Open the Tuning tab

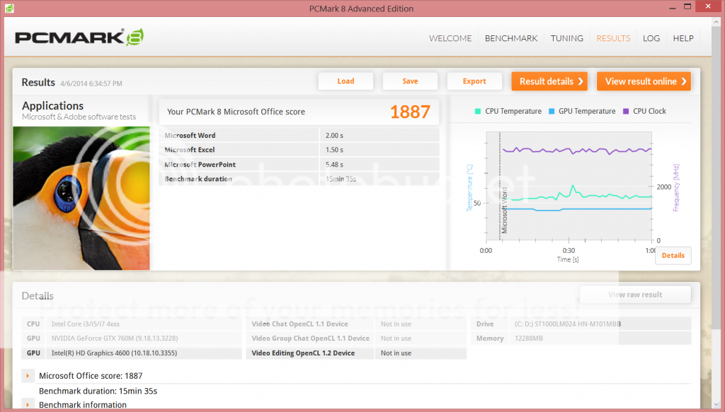[567, 38]
